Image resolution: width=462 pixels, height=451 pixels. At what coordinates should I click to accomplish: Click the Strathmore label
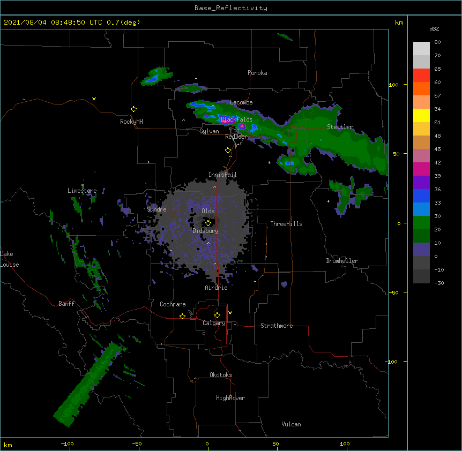pos(277,326)
